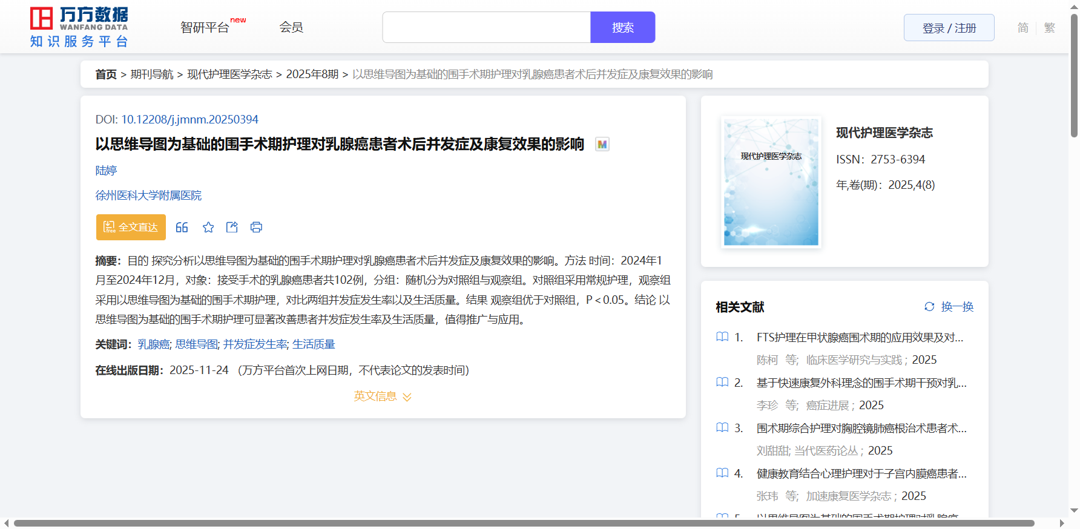
Task: Open the journal cover thumbnail
Action: [771, 182]
